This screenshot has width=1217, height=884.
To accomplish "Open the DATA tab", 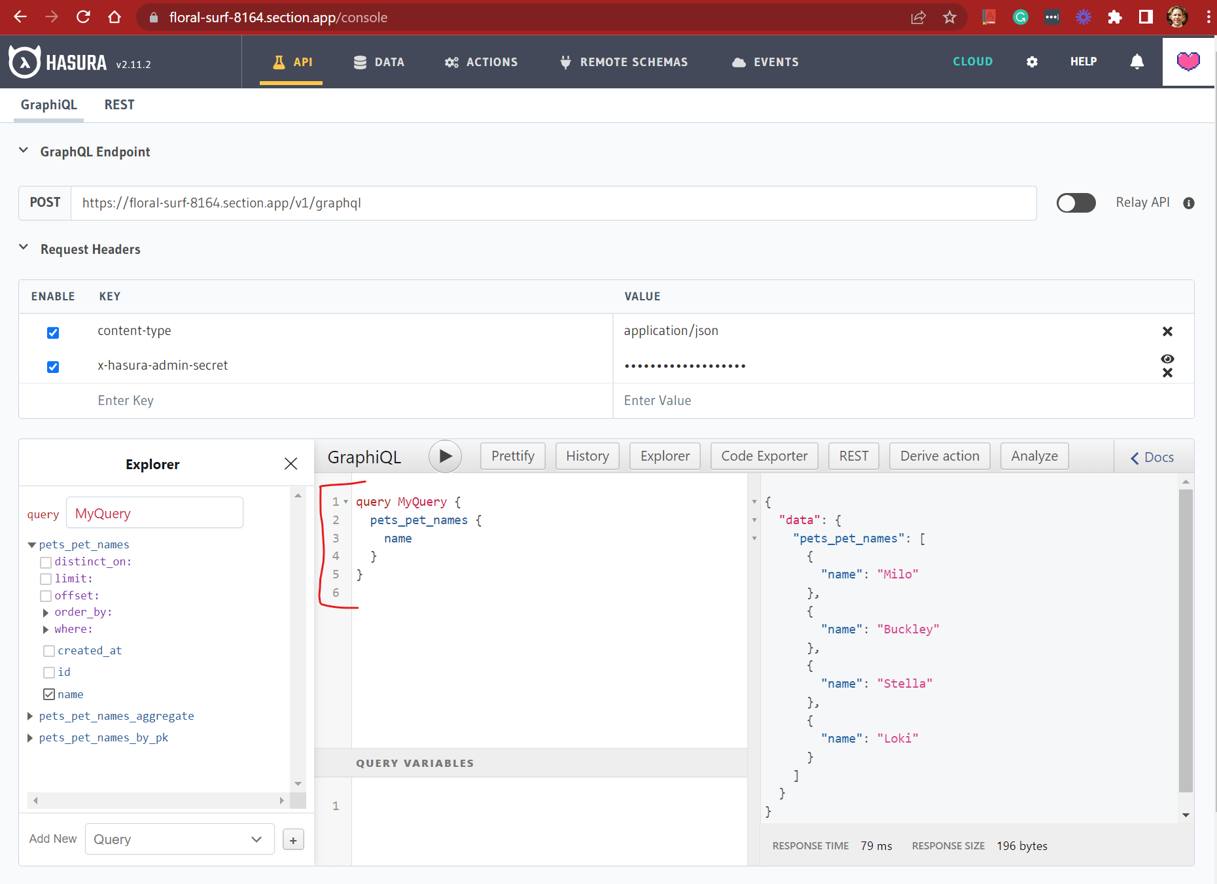I will coord(379,62).
